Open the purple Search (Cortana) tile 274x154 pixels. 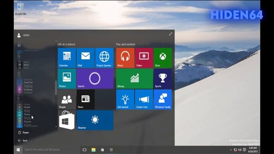tap(95, 79)
